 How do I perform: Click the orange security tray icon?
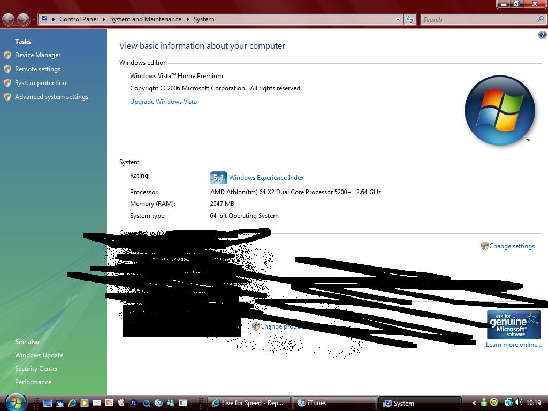(x=494, y=402)
